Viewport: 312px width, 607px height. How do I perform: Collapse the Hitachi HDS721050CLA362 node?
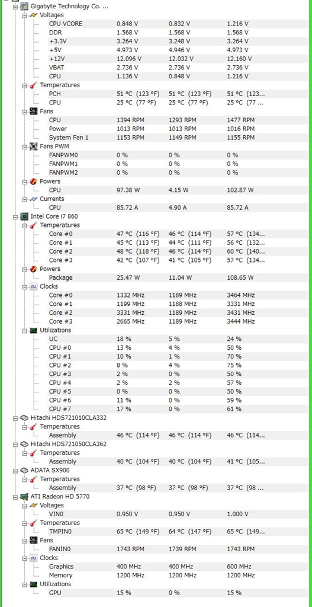pyautogui.click(x=15, y=444)
